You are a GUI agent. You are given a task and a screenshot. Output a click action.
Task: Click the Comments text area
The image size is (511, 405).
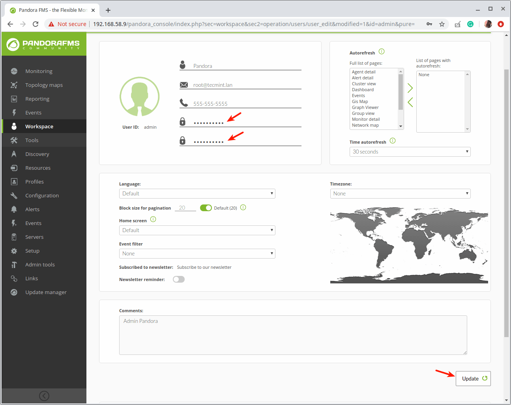click(x=293, y=335)
